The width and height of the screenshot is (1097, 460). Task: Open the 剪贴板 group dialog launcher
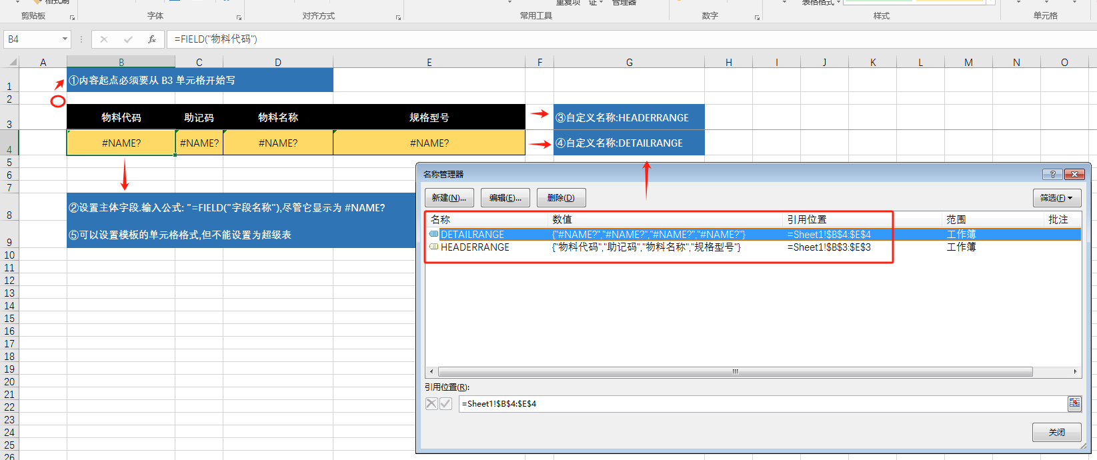[x=72, y=17]
